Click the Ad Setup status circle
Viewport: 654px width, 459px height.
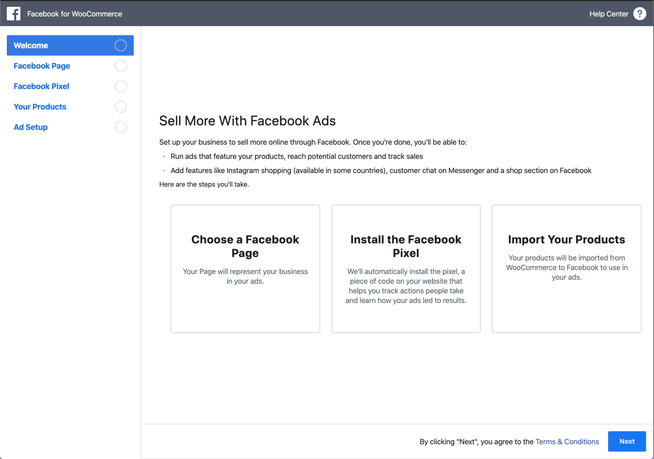point(121,127)
